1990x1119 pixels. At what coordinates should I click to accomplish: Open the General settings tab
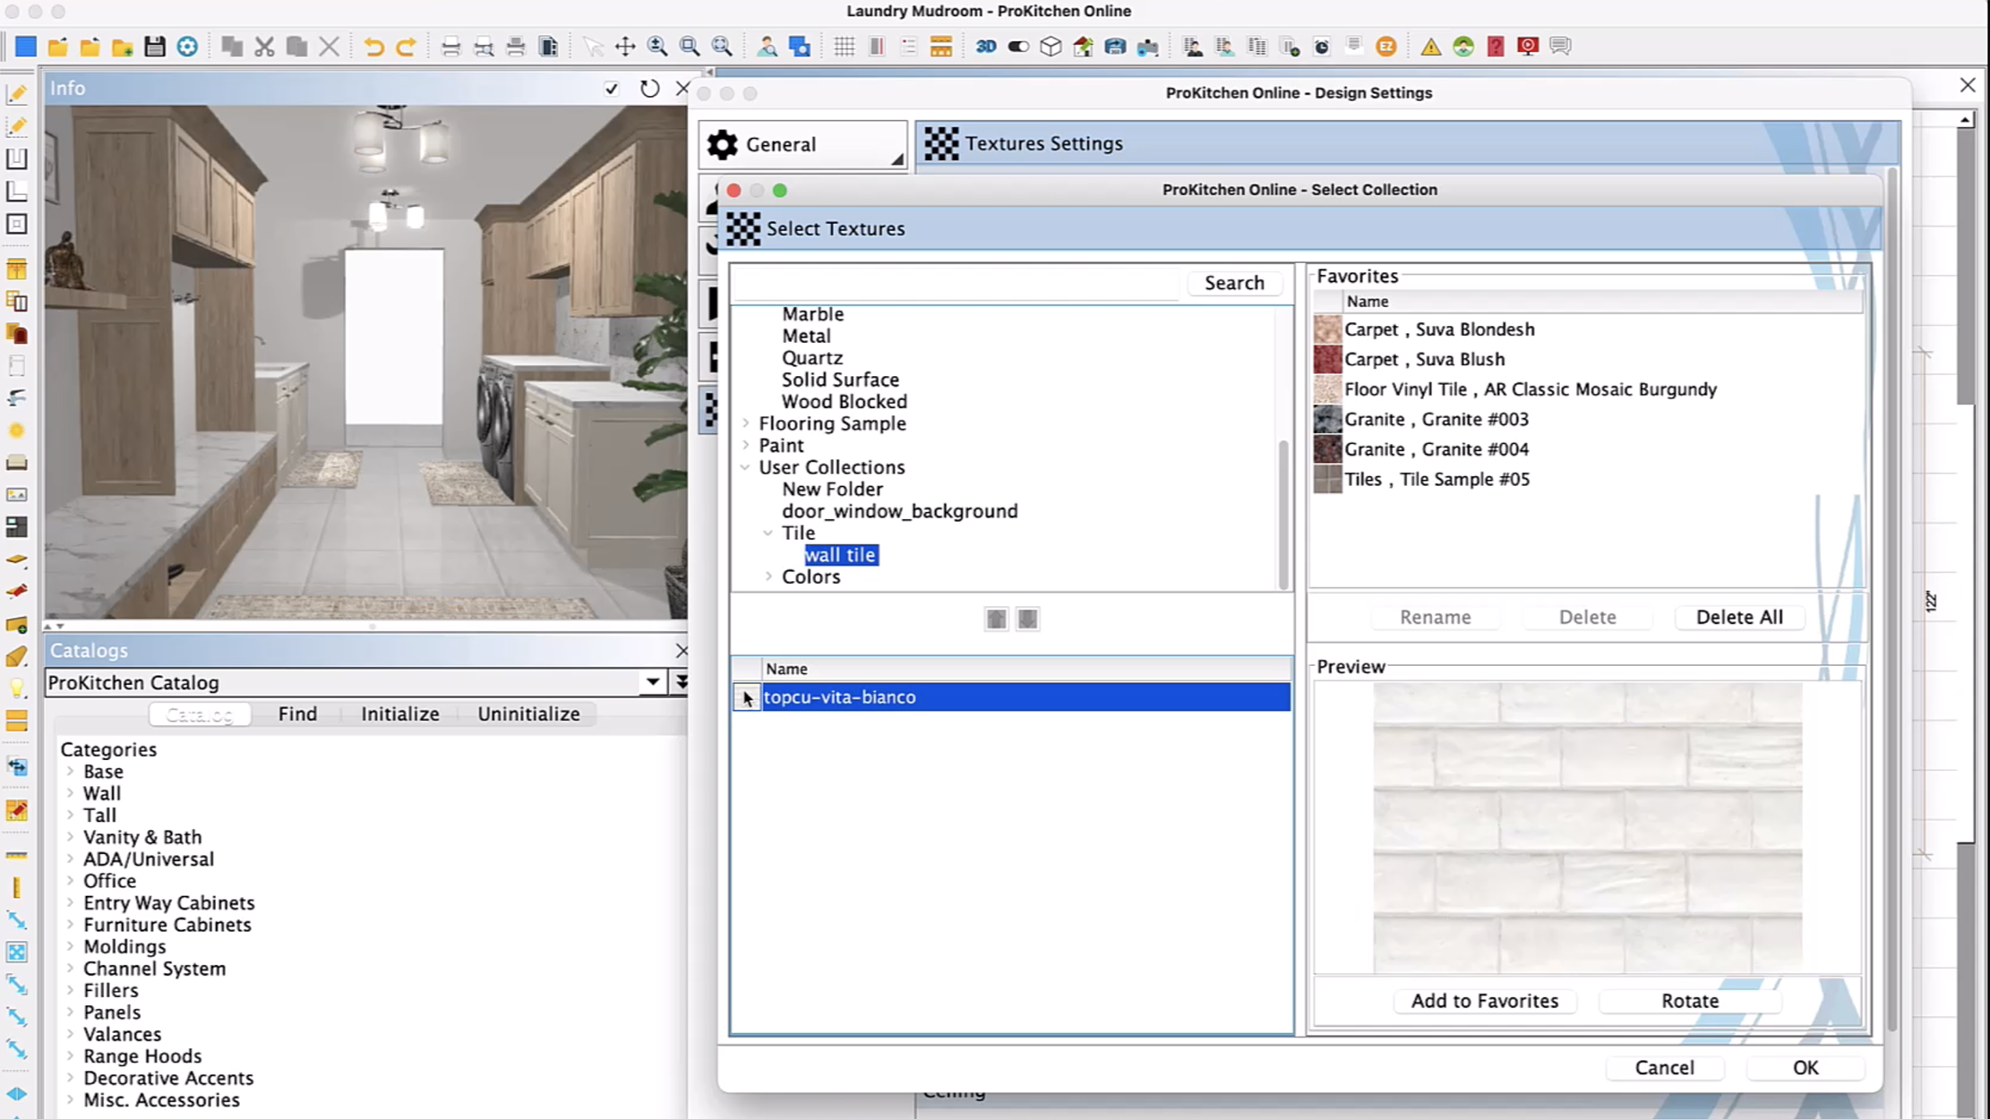[803, 144]
